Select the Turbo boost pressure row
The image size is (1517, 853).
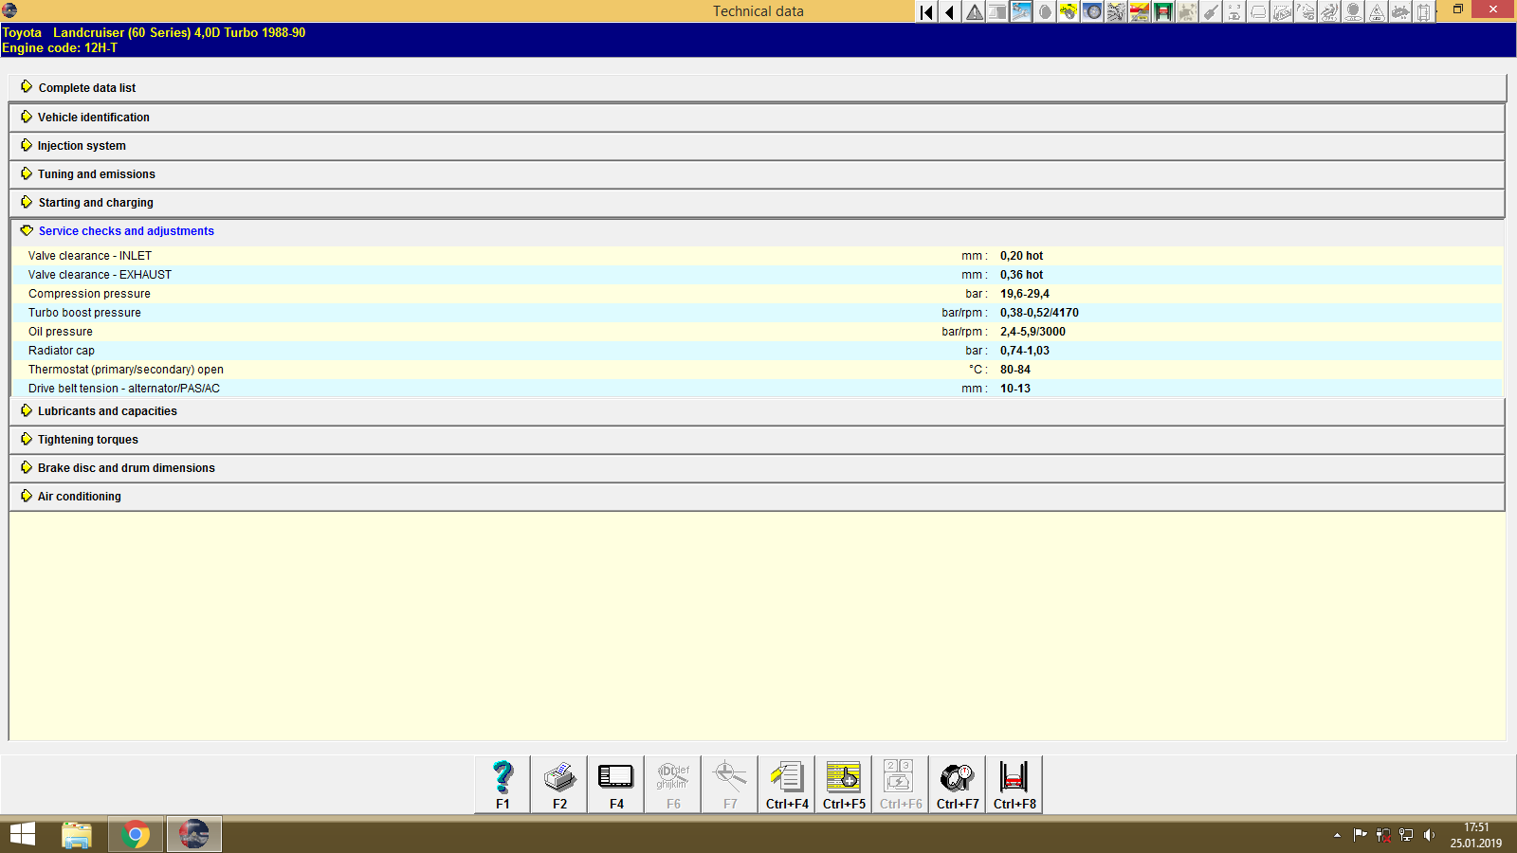84,312
